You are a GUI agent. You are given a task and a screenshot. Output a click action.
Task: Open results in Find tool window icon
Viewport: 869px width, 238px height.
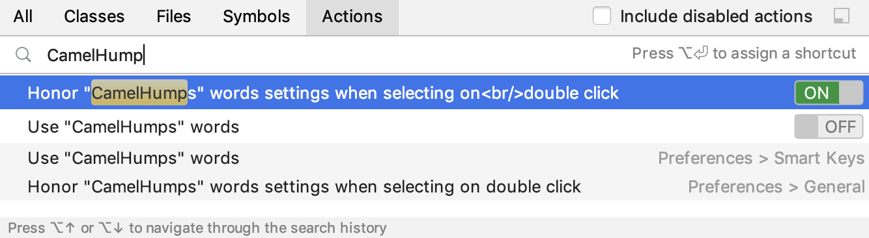(842, 16)
